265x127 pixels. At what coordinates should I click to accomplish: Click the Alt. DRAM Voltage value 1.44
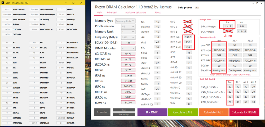pos(242,26)
